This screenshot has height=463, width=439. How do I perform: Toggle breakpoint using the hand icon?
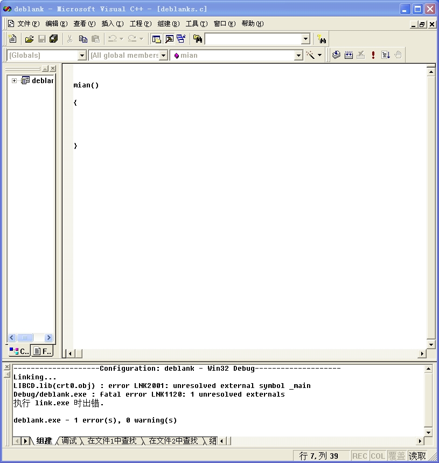tap(398, 55)
